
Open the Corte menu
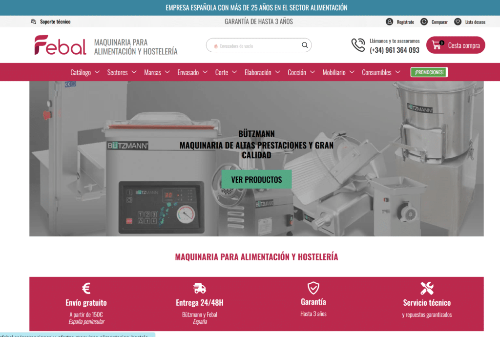coord(222,72)
